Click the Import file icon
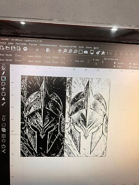This screenshot has width=139, height=185. click(19, 48)
